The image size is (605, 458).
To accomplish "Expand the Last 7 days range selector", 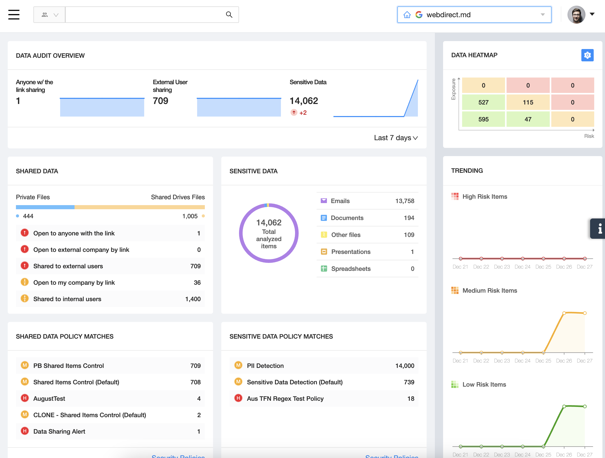I will (x=396, y=138).
